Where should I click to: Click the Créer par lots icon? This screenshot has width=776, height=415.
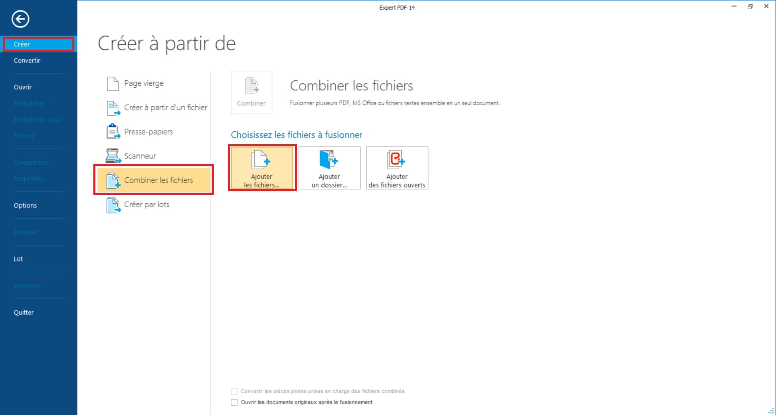pos(113,205)
